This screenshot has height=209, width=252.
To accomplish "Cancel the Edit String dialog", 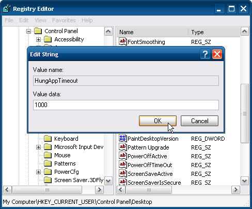I will [x=199, y=121].
